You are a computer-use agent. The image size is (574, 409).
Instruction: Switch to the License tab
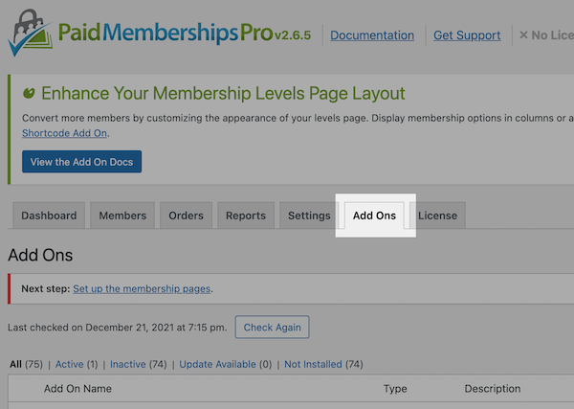click(437, 216)
